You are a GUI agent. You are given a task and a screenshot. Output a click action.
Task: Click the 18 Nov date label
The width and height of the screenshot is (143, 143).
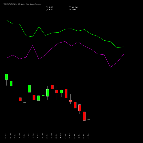33,136
